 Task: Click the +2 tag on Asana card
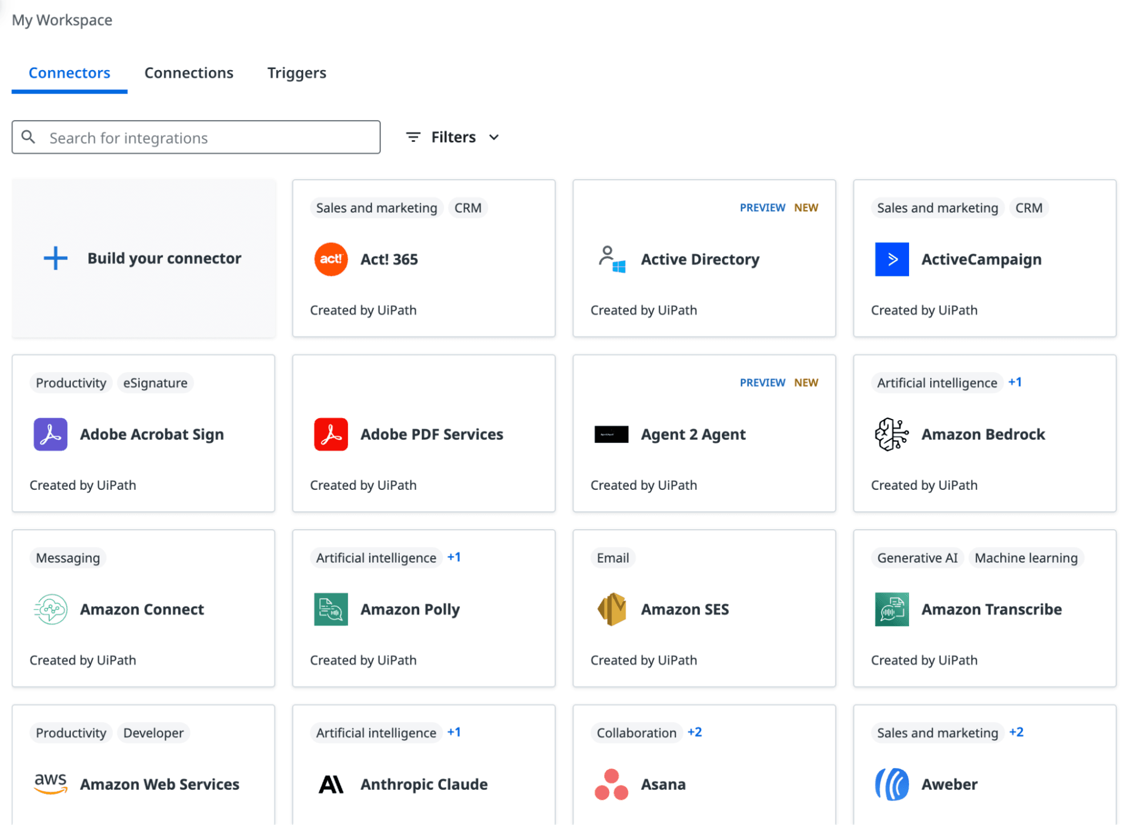(694, 732)
